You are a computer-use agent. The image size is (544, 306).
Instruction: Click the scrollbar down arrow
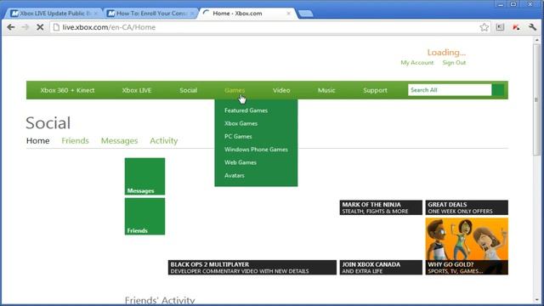pos(536,300)
